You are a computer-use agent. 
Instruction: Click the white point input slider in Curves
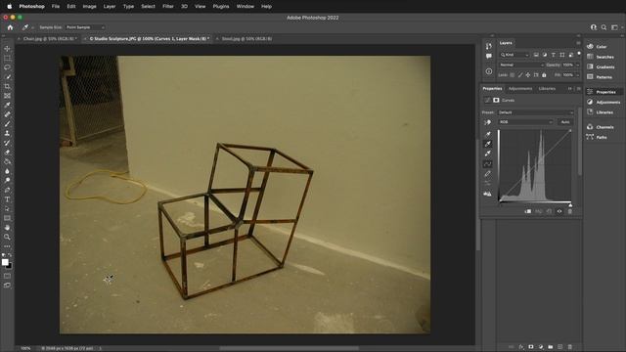click(570, 204)
